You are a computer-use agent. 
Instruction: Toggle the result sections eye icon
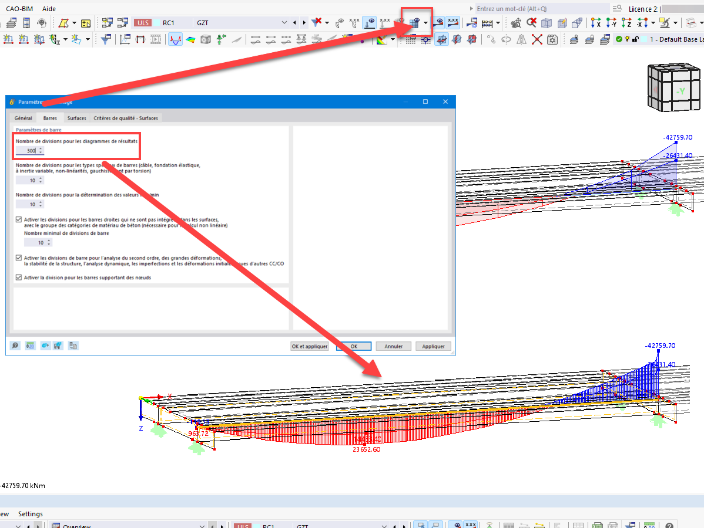point(438,22)
